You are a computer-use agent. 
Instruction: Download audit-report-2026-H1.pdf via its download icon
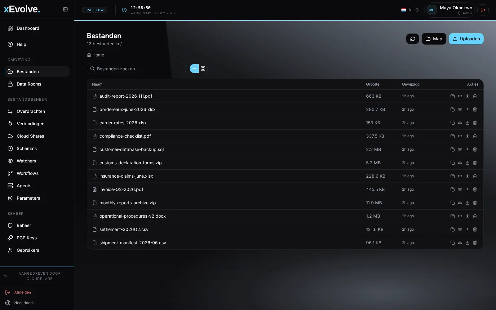click(467, 96)
